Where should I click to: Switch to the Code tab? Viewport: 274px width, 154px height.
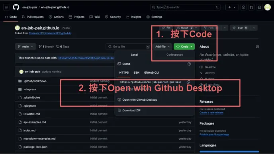coord(11,17)
